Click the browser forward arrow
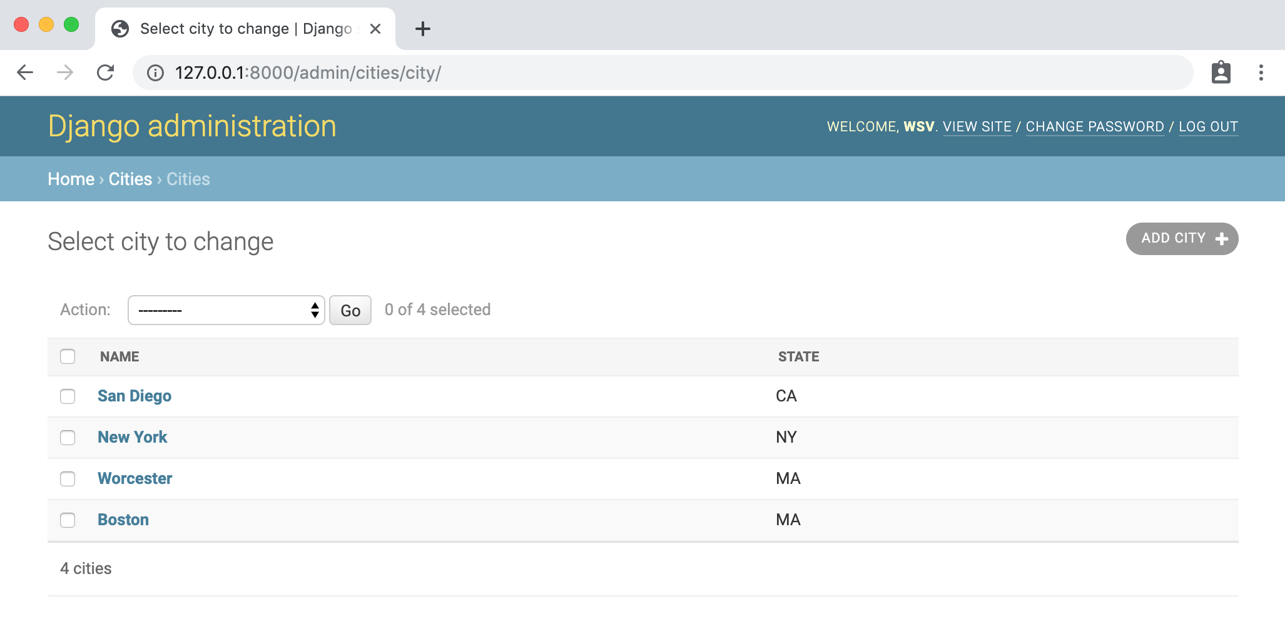 click(65, 73)
